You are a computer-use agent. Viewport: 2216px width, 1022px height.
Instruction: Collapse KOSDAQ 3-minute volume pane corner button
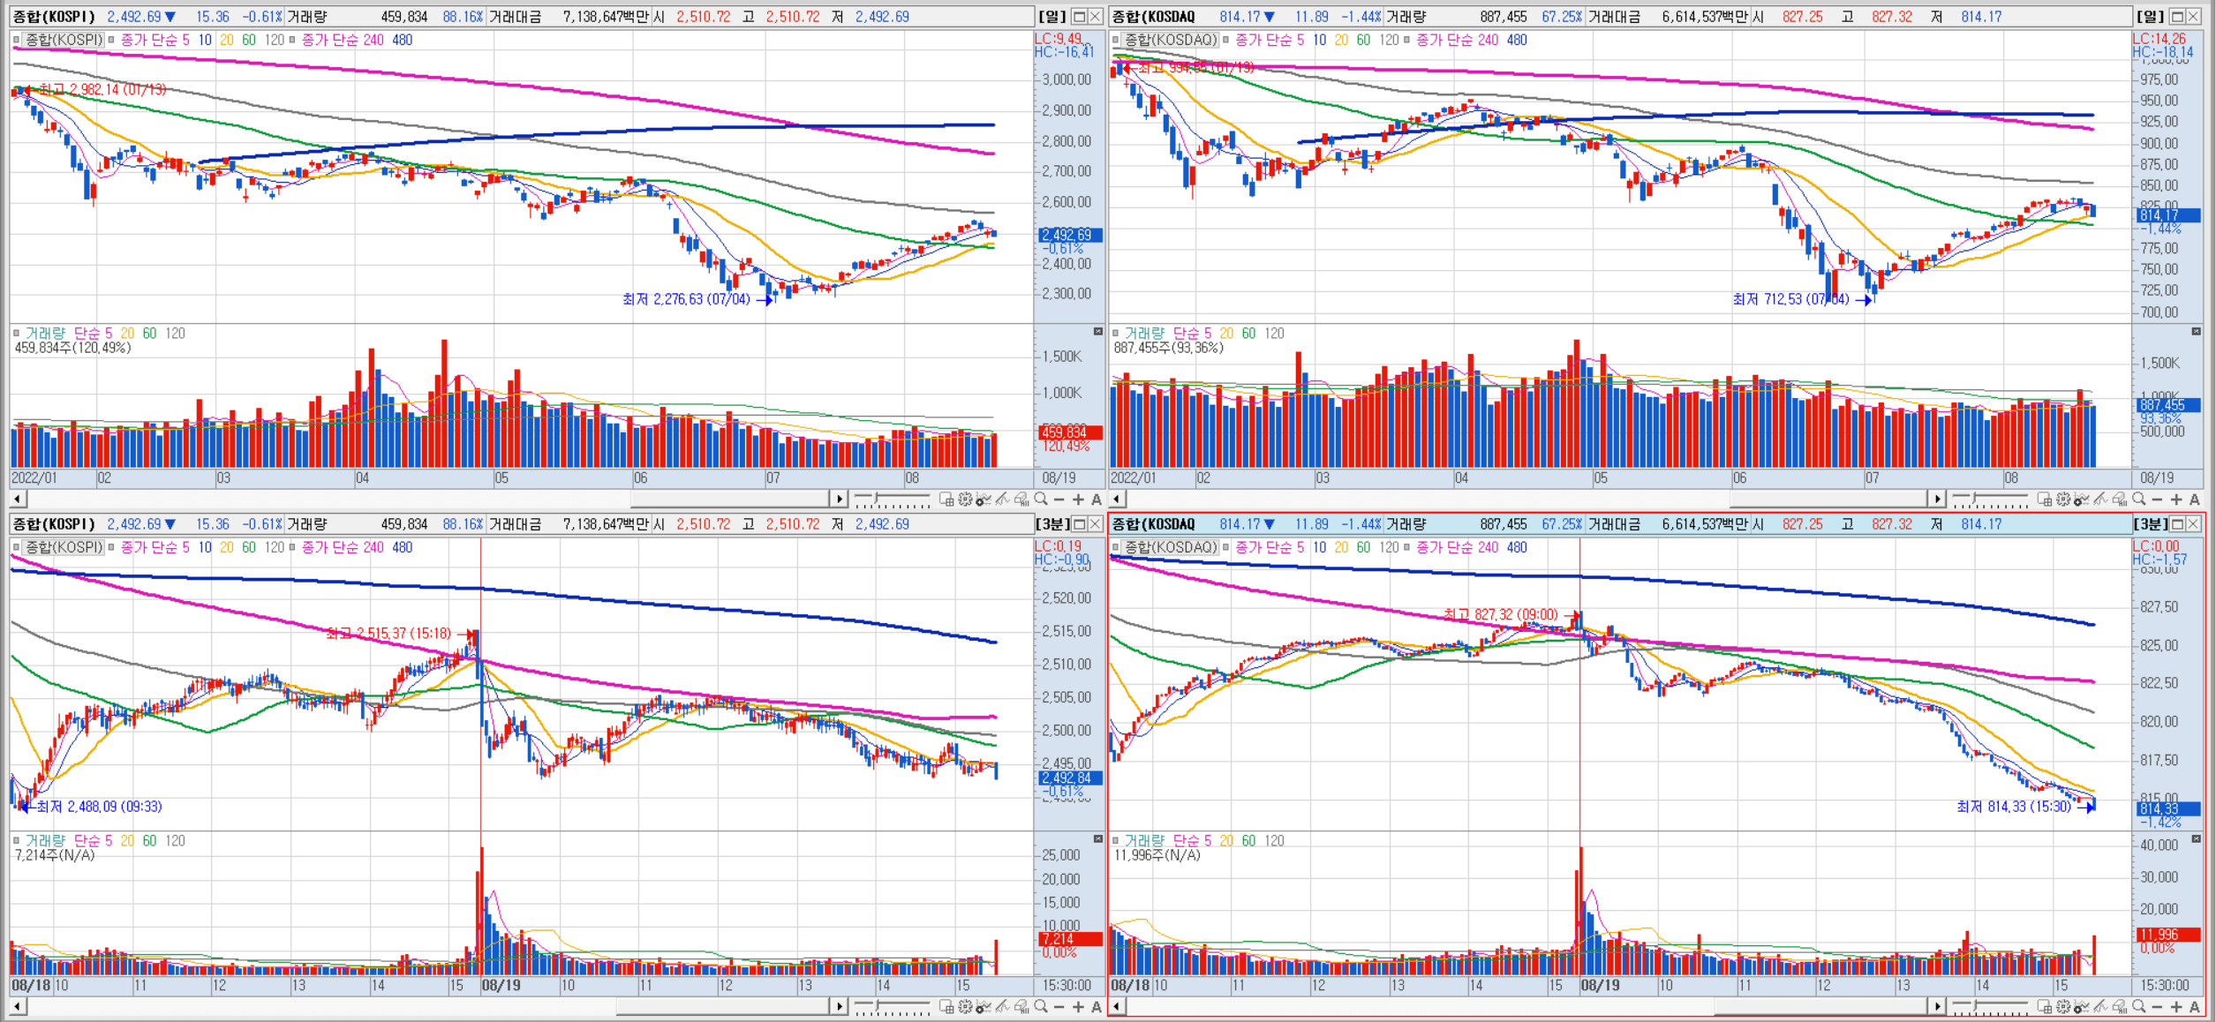point(2196,838)
